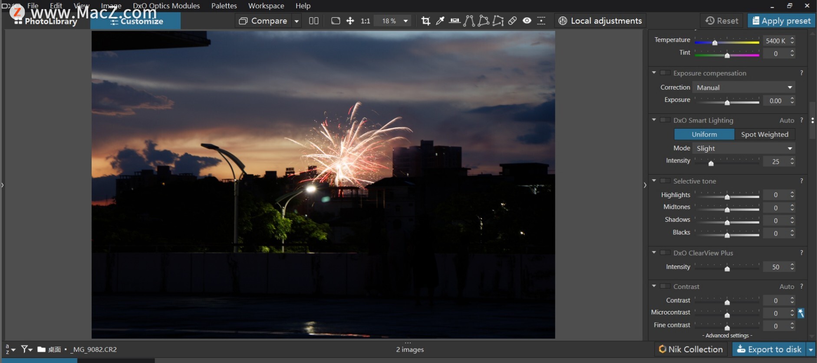Collapse the Contrast section
817x363 pixels.
pos(654,286)
